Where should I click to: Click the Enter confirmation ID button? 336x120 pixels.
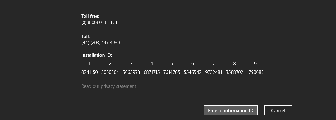click(231, 110)
